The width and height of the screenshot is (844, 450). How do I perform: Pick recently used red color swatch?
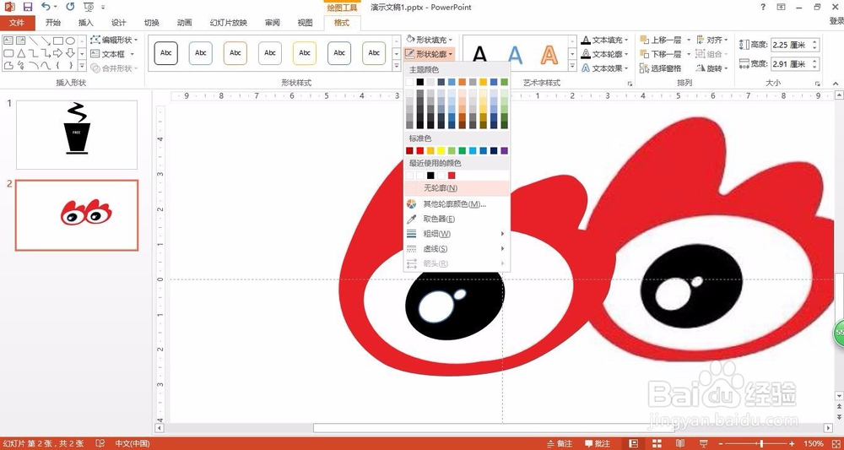[452, 176]
